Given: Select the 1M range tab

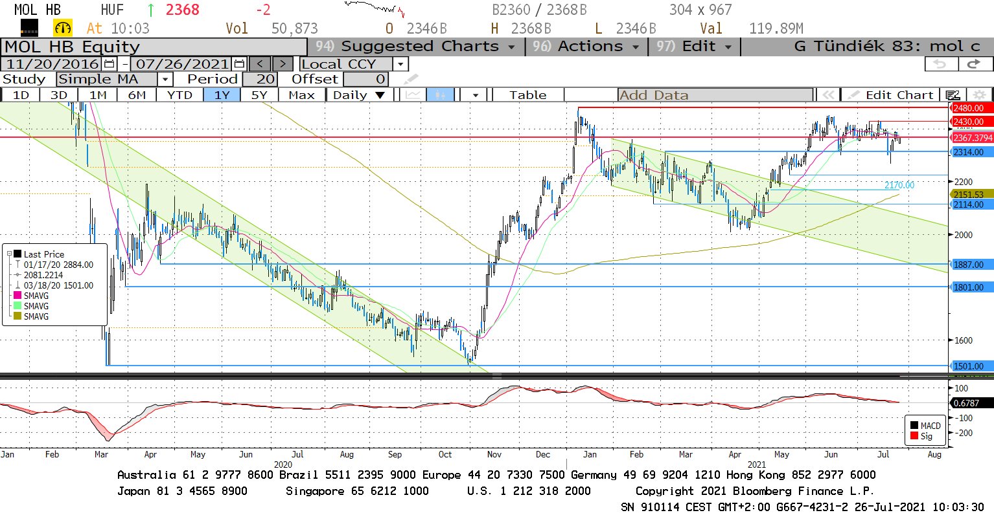Looking at the screenshot, I should [98, 95].
